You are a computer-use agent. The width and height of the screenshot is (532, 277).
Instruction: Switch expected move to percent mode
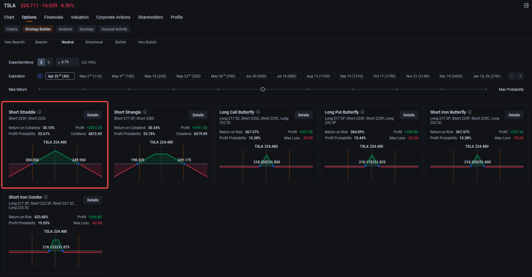49,62
